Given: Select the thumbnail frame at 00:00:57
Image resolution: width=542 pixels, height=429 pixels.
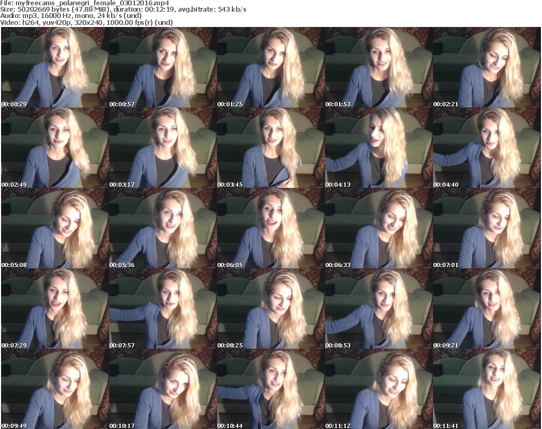Looking at the screenshot, I should click(x=162, y=67).
